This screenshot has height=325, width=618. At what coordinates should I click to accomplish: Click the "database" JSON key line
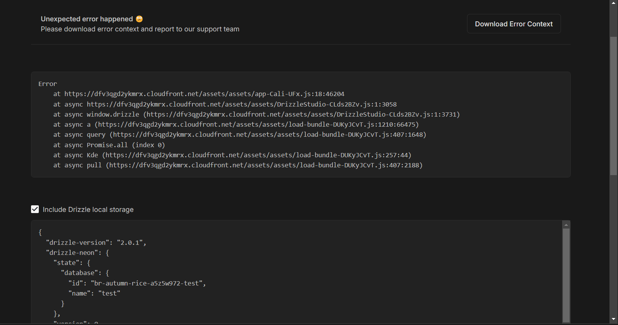(85, 273)
